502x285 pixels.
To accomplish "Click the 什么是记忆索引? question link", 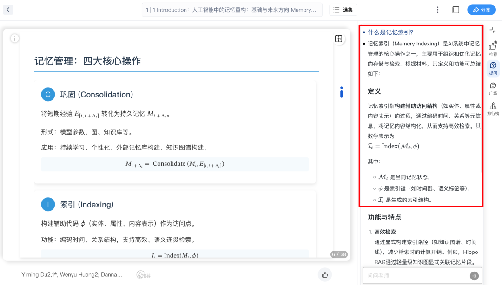I will pos(390,32).
